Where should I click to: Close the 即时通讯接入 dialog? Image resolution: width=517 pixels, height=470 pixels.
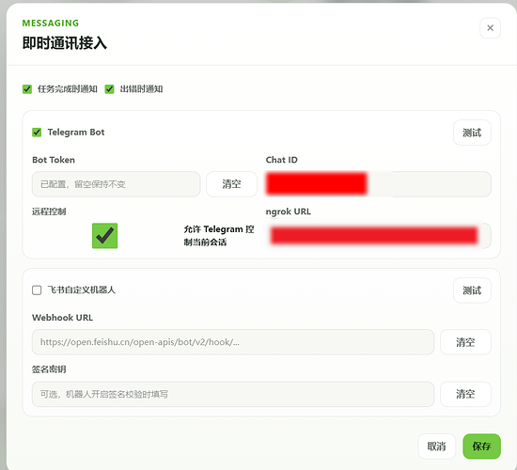tap(490, 28)
